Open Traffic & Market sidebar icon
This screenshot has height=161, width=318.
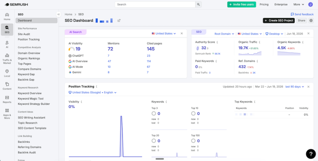click(7, 59)
